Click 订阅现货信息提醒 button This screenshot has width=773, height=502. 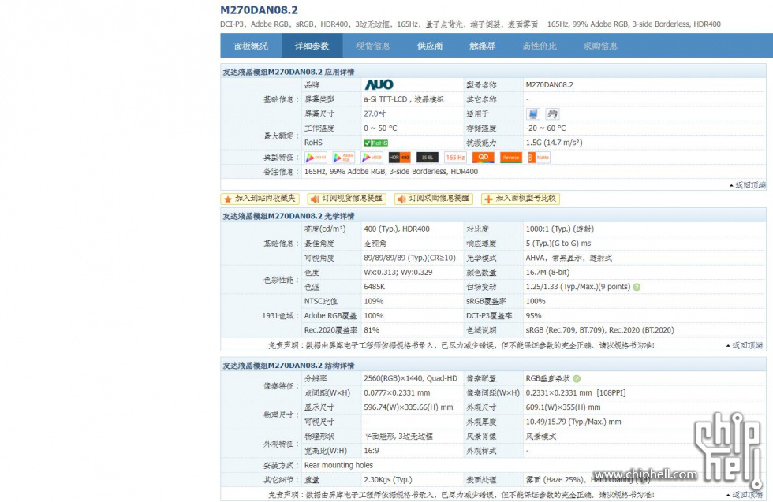346,199
